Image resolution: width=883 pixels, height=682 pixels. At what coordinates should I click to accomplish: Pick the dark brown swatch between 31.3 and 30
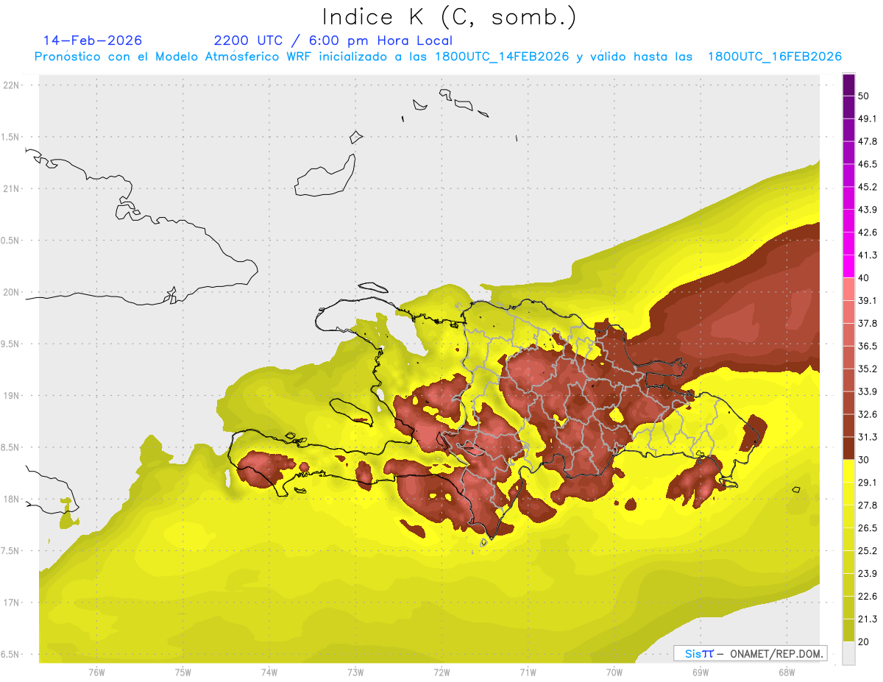848,448
